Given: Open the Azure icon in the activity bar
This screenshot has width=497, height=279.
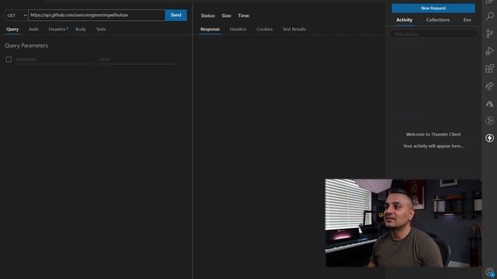Looking at the screenshot, I should (x=490, y=103).
